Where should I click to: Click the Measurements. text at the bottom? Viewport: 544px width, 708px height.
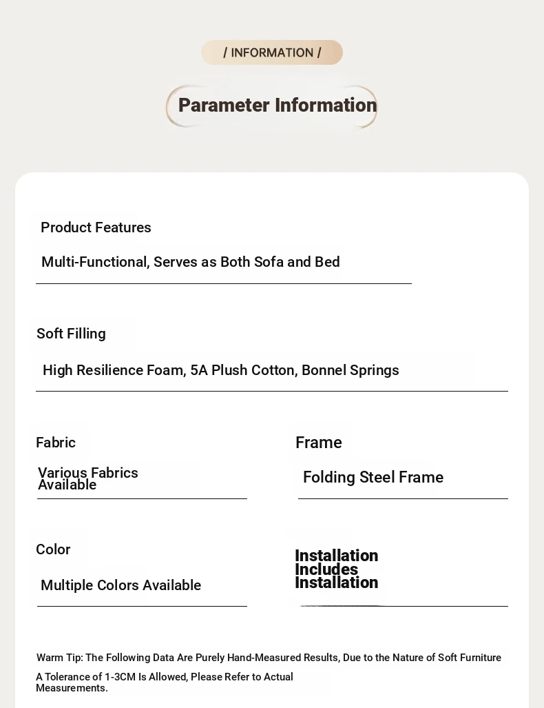[72, 688]
